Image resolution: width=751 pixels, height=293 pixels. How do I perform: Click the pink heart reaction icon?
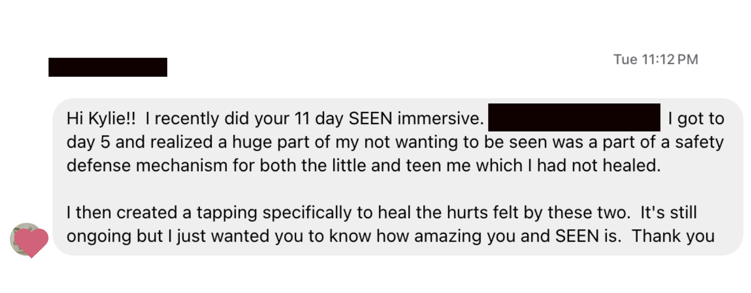(x=32, y=241)
